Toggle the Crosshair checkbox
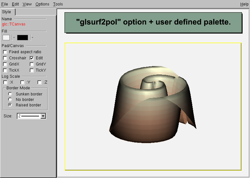The width and height of the screenshot is (250, 178). click(x=5, y=58)
